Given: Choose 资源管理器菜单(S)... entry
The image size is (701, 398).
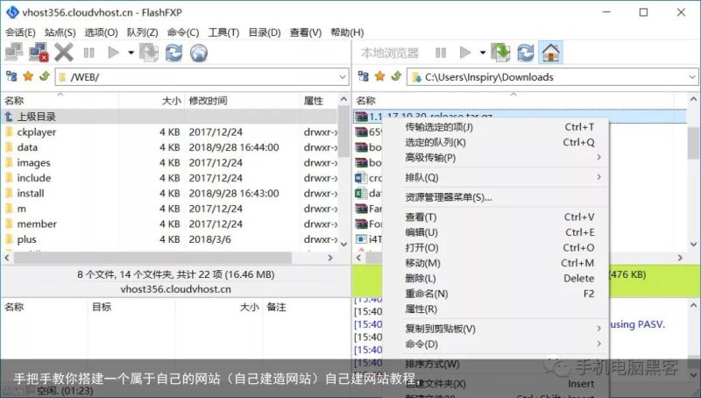Looking at the screenshot, I should point(495,197).
